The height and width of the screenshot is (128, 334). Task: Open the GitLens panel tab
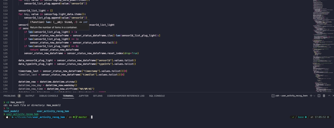98,96
